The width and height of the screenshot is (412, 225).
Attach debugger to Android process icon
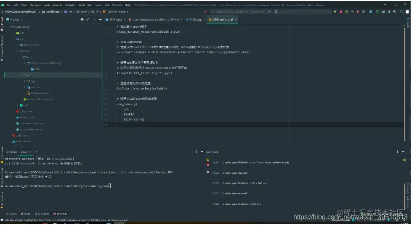358,12
